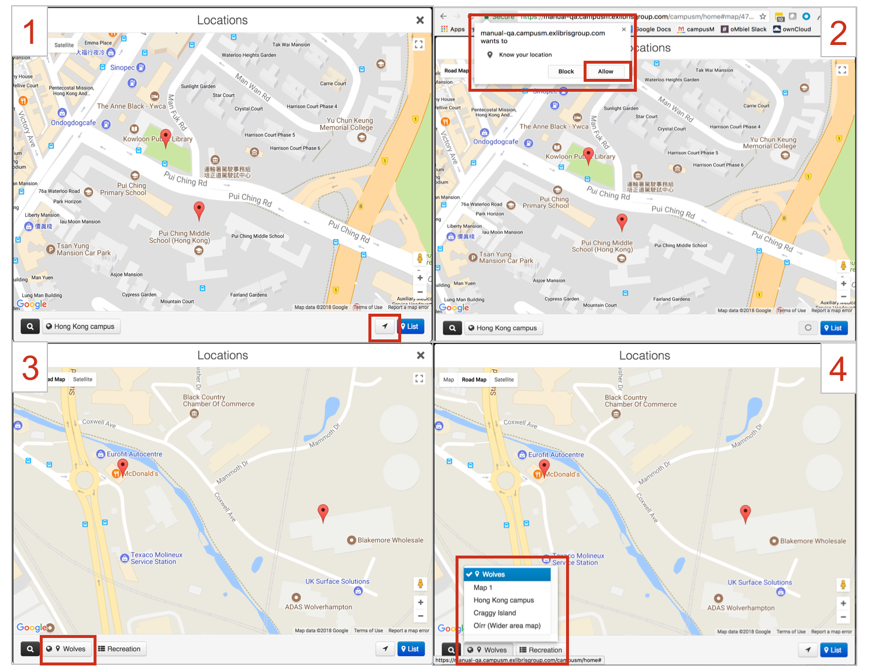Viewport: 869px width, 666px height.
Task: Zoom out on the panel 3 map
Action: coord(420,616)
